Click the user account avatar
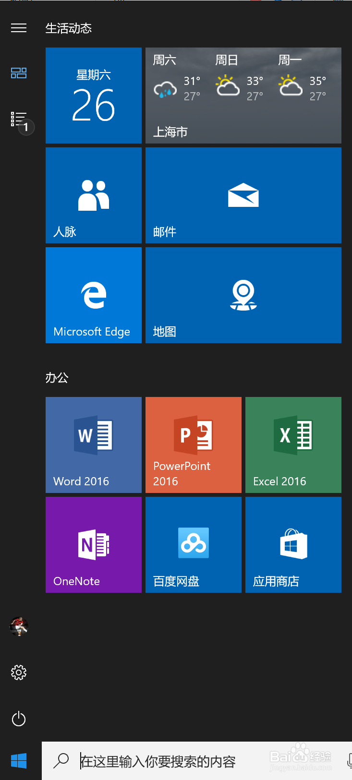This screenshot has width=352, height=780. click(19, 626)
